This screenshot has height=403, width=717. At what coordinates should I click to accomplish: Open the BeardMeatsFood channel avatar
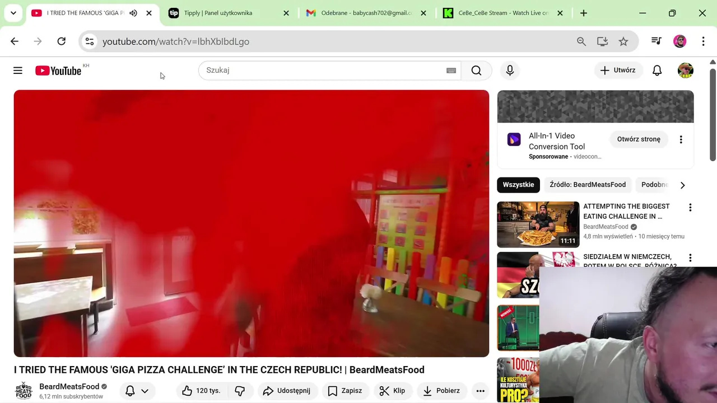24,391
